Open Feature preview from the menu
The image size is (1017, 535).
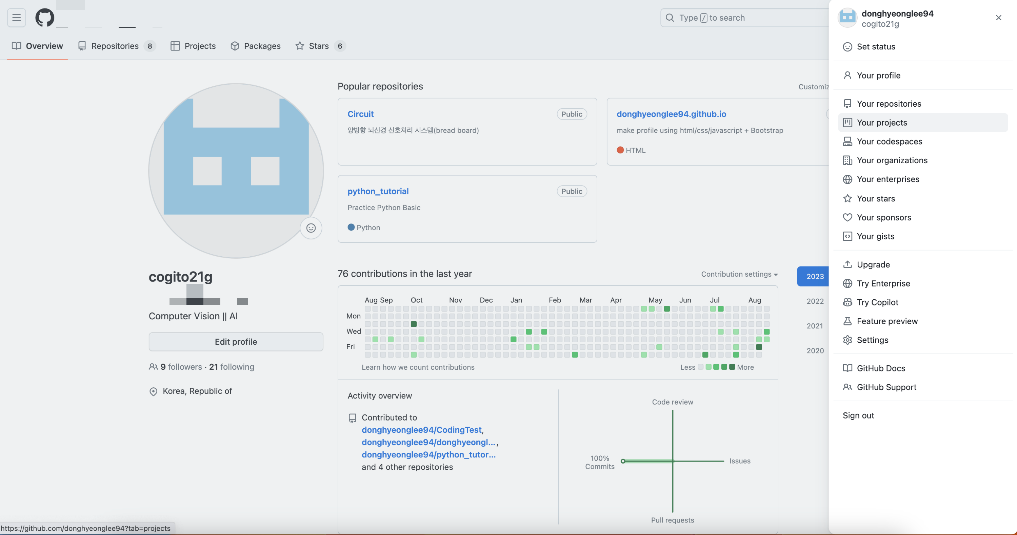click(887, 321)
